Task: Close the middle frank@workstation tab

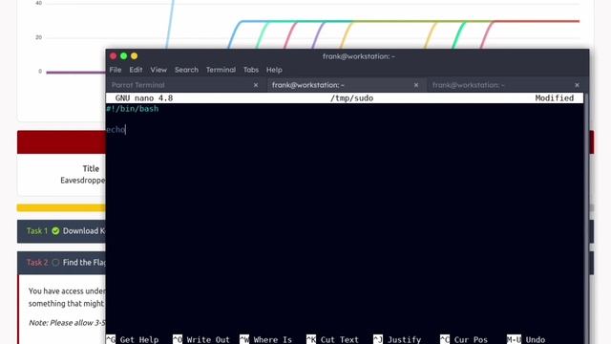Action: [x=416, y=85]
